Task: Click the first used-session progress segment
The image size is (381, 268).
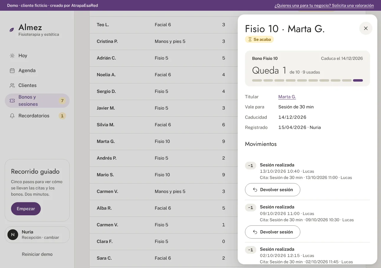Action: [257, 80]
